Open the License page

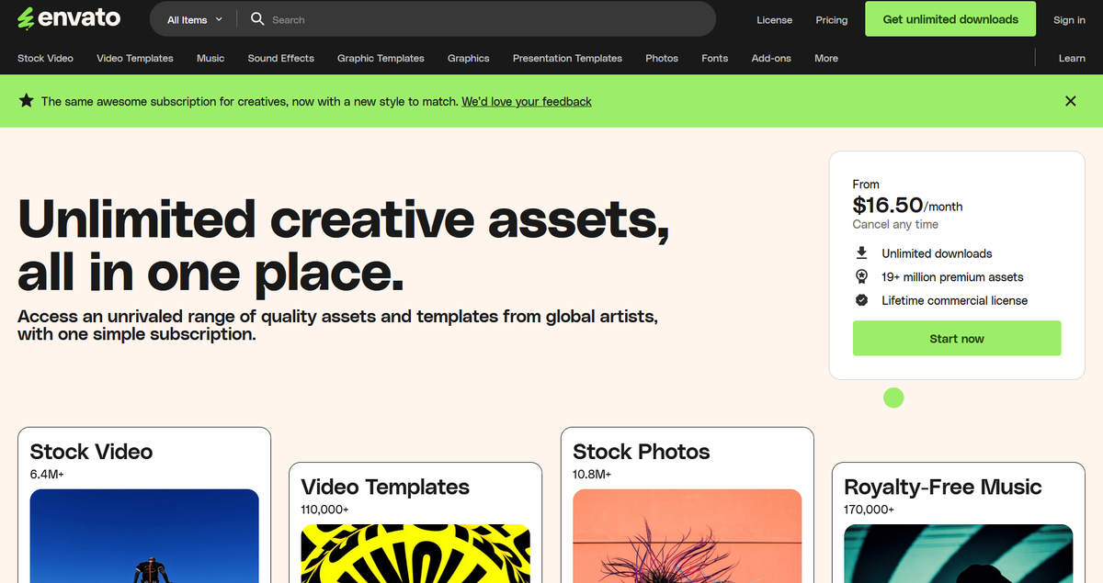[x=774, y=19]
